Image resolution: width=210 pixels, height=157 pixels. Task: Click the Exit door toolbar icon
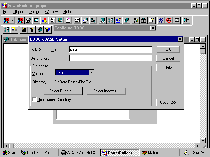click(186, 20)
